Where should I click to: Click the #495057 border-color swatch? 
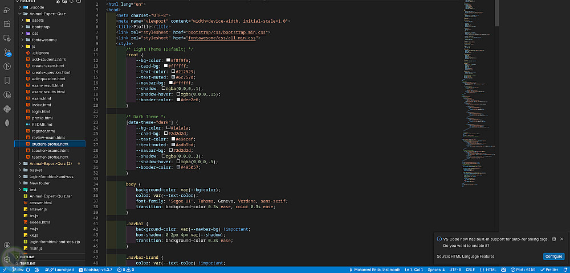pos(178,167)
